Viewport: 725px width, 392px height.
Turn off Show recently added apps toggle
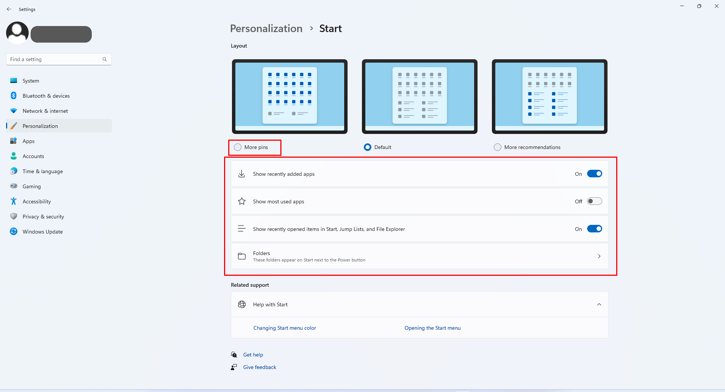click(x=594, y=174)
